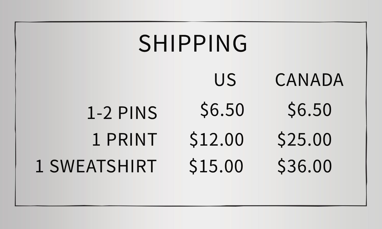The height and width of the screenshot is (229, 382).
Task: Select the CANADA column header
Action: (309, 80)
